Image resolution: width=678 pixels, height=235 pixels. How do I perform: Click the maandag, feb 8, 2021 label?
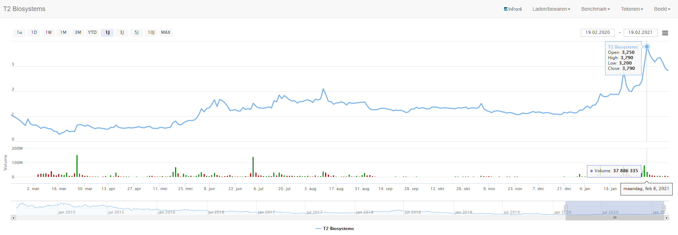click(646, 189)
